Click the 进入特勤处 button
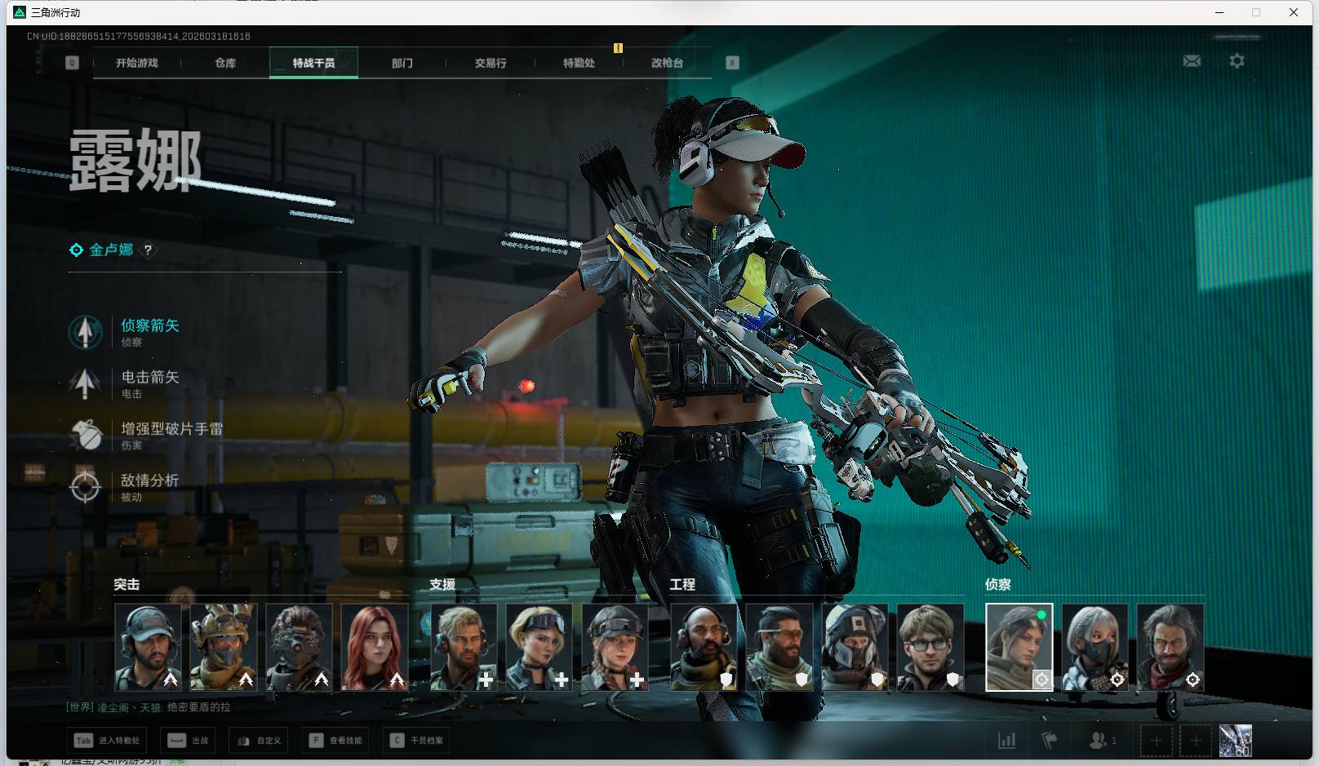Image resolution: width=1319 pixels, height=766 pixels. [x=107, y=741]
